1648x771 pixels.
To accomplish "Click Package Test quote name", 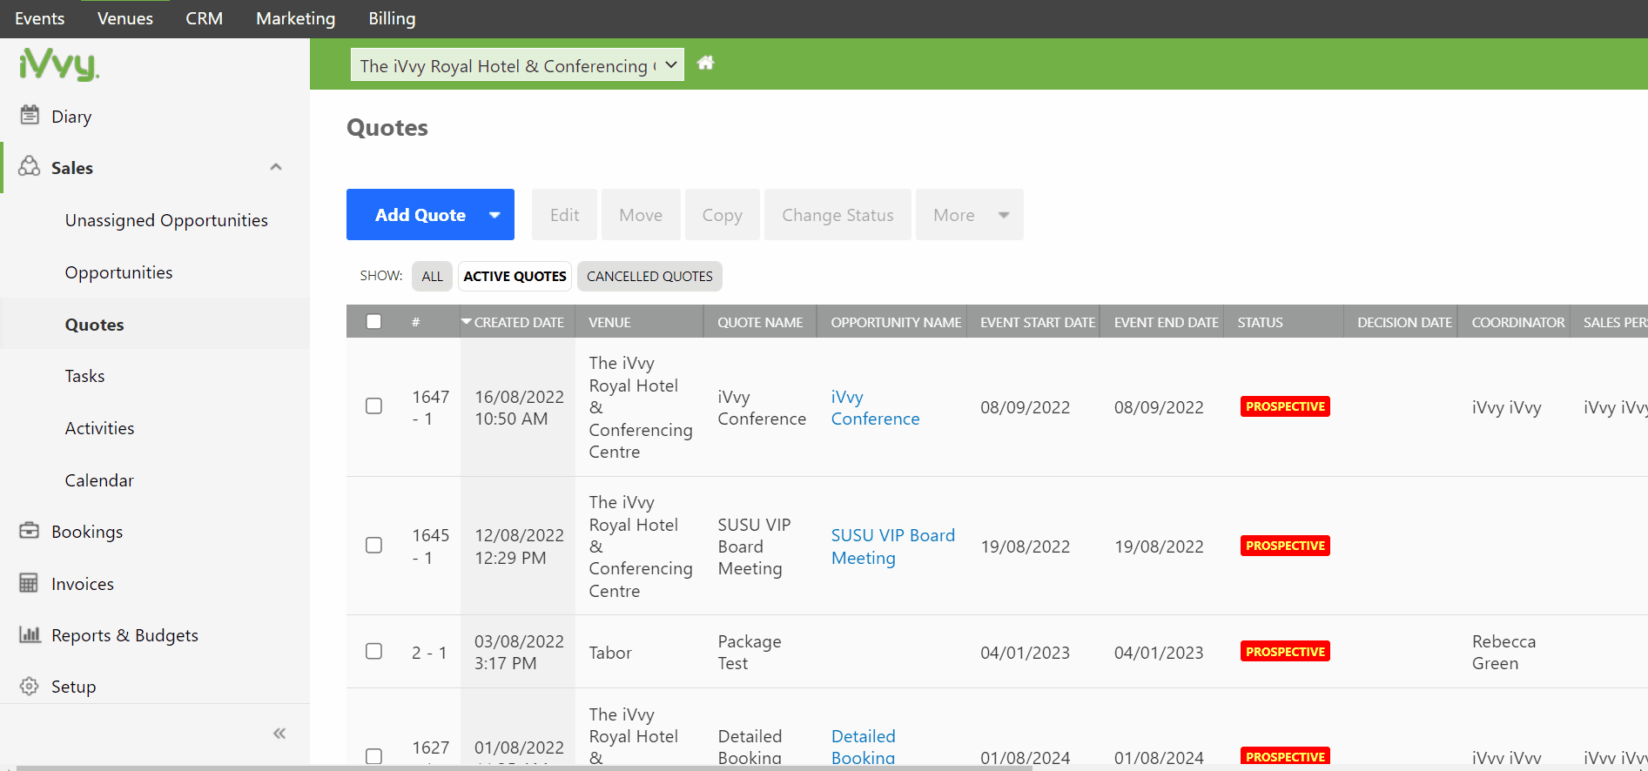I will (x=749, y=653).
